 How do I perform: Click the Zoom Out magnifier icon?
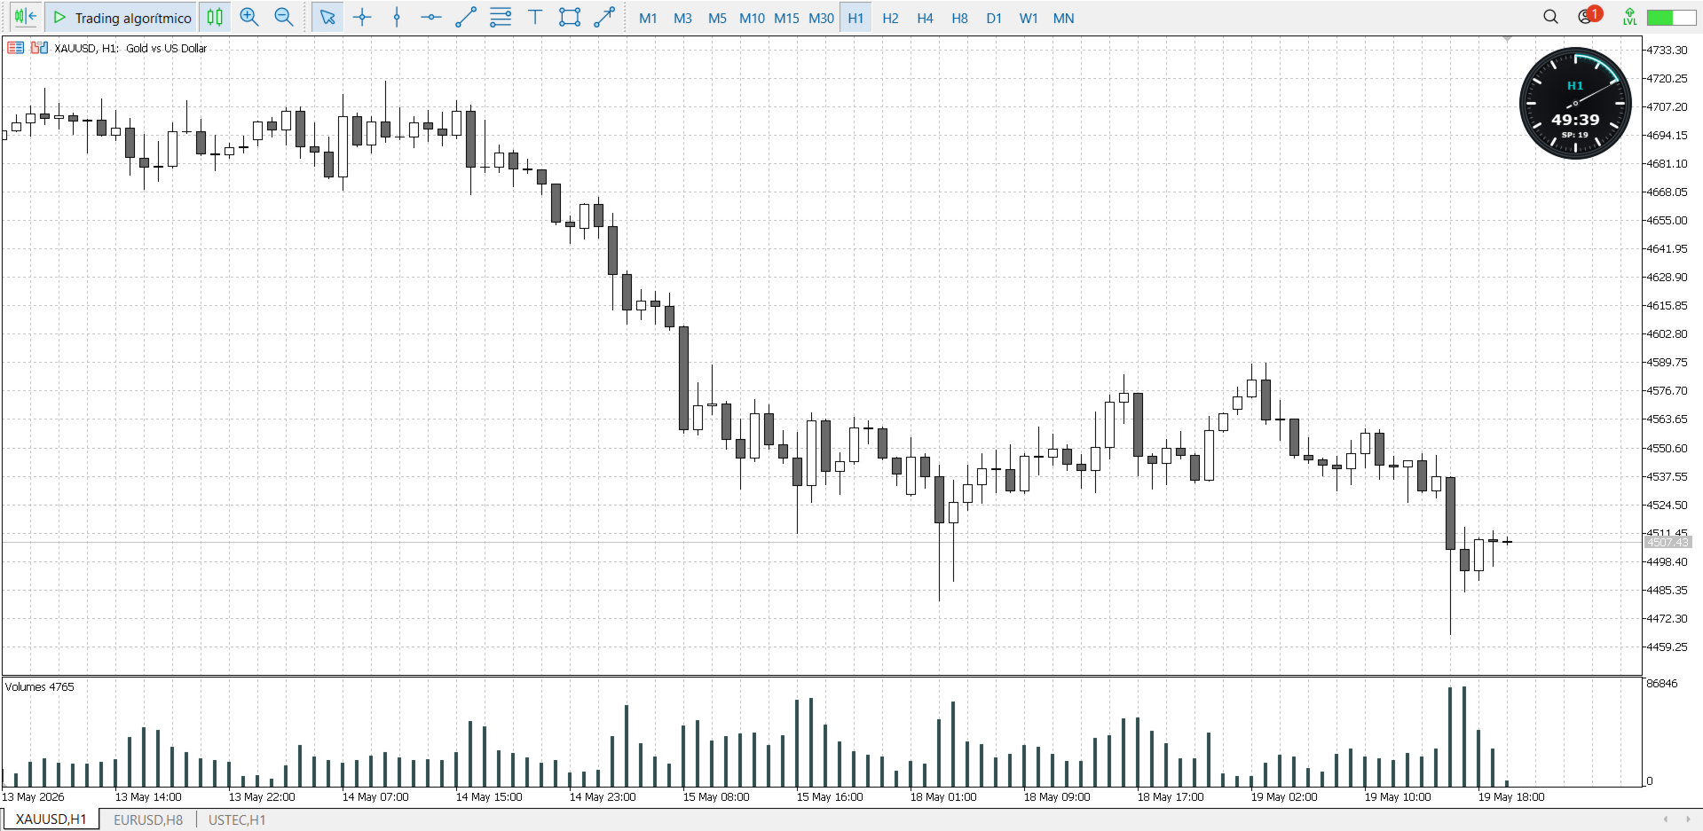coord(284,18)
